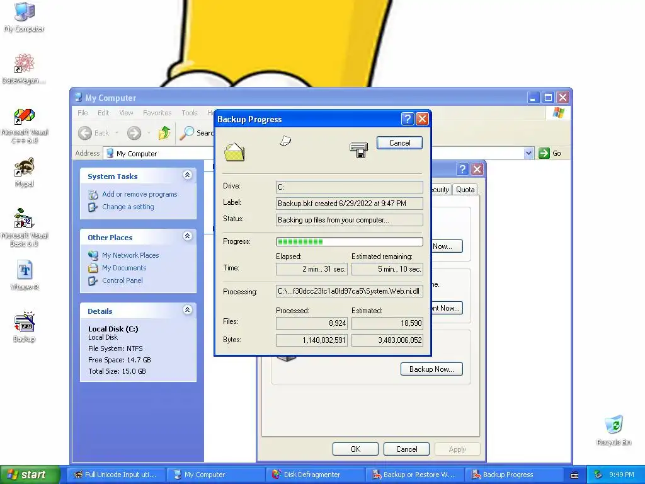Click Add or remove programs icon
The height and width of the screenshot is (484, 645).
coord(93,194)
